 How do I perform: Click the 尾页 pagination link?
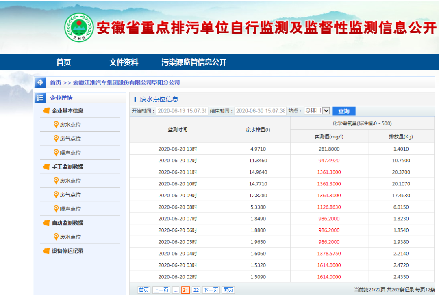pos(228,290)
